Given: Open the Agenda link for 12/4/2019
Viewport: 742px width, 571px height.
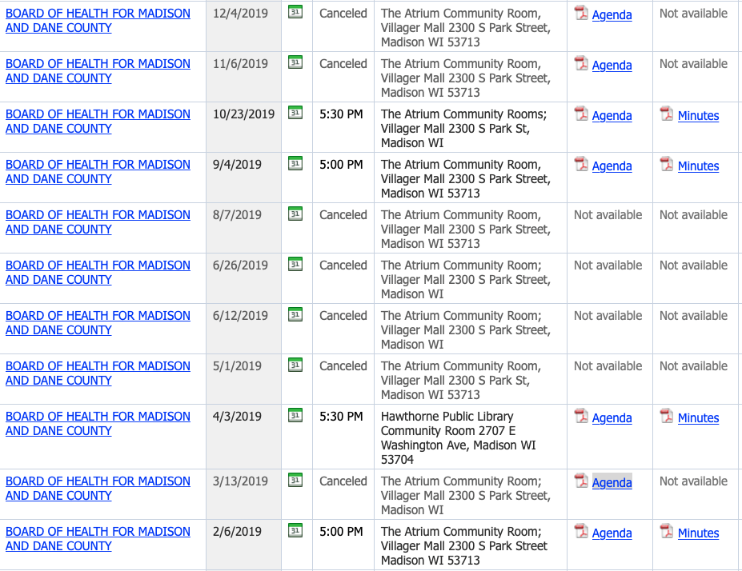Looking at the screenshot, I should (612, 15).
